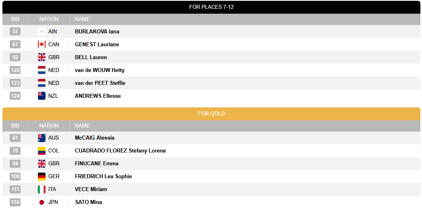
Task: Click Great Britain flag next to BELL Lauren
Action: (x=42, y=57)
